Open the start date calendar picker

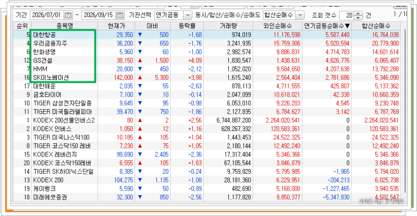click(x=68, y=15)
